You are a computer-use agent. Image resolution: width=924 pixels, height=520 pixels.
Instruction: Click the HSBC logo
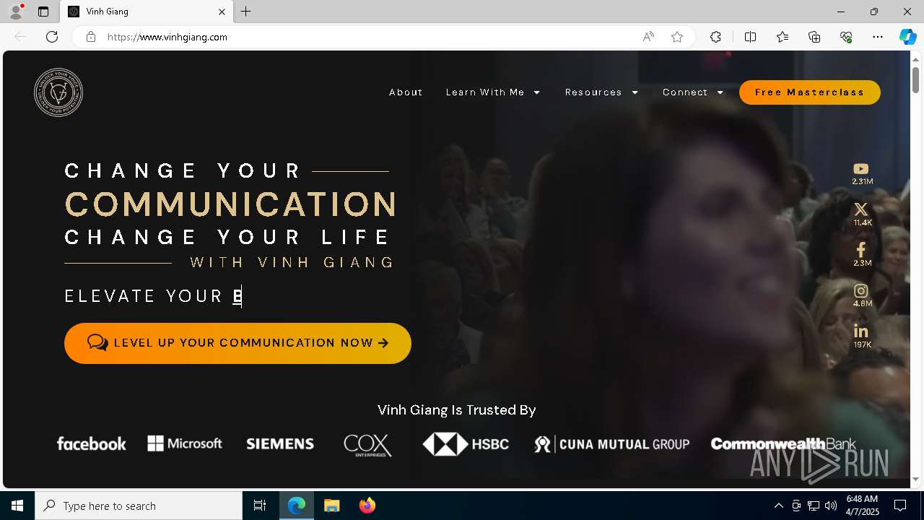pyautogui.click(x=466, y=444)
